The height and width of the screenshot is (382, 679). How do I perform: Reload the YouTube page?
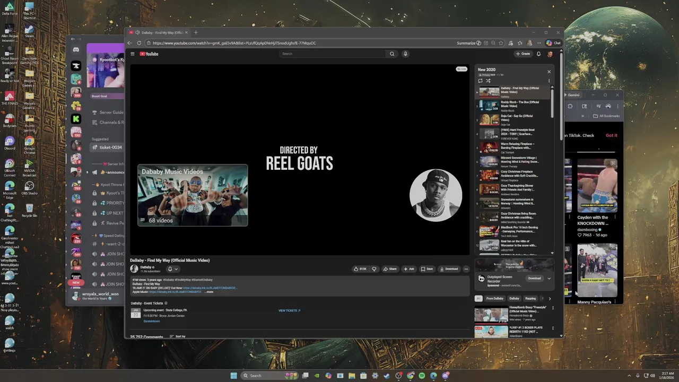(x=139, y=43)
